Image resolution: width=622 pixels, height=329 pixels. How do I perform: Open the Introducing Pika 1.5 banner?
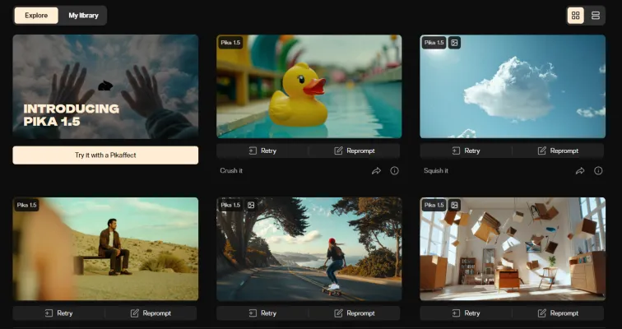pyautogui.click(x=105, y=86)
